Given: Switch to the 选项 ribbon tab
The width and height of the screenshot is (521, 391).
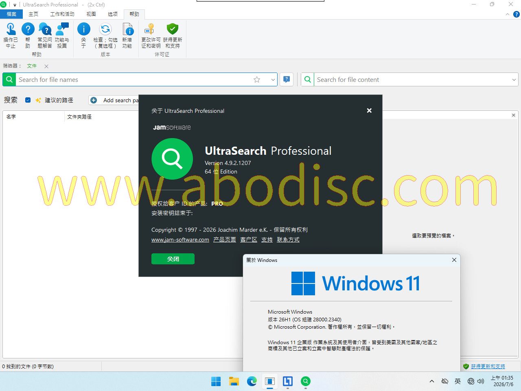Looking at the screenshot, I should pos(113,14).
